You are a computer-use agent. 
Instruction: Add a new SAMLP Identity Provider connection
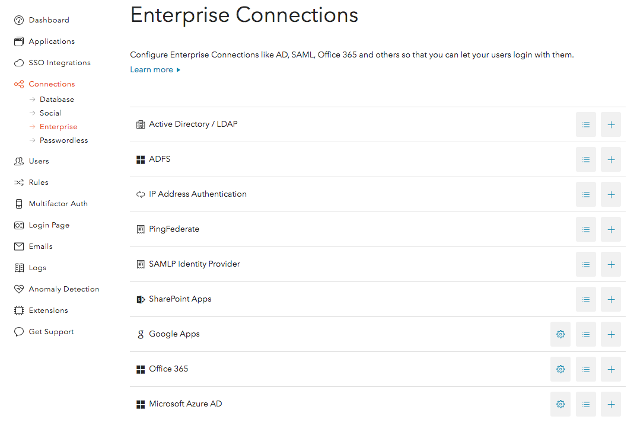pyautogui.click(x=611, y=264)
